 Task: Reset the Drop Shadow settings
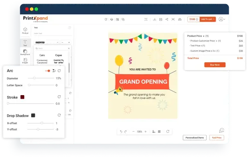click(59, 115)
